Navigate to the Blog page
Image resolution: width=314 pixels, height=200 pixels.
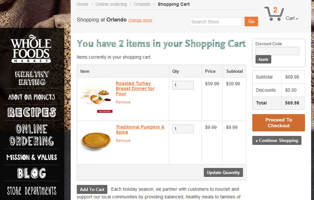(x=31, y=173)
